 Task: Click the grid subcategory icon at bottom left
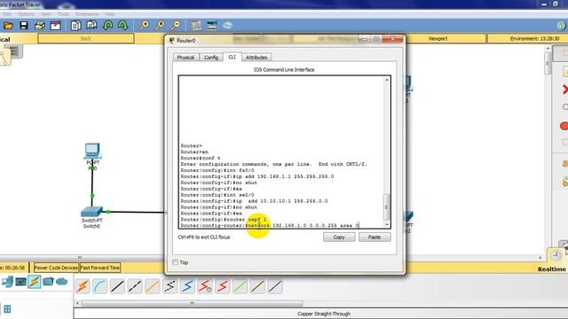click(x=7, y=309)
